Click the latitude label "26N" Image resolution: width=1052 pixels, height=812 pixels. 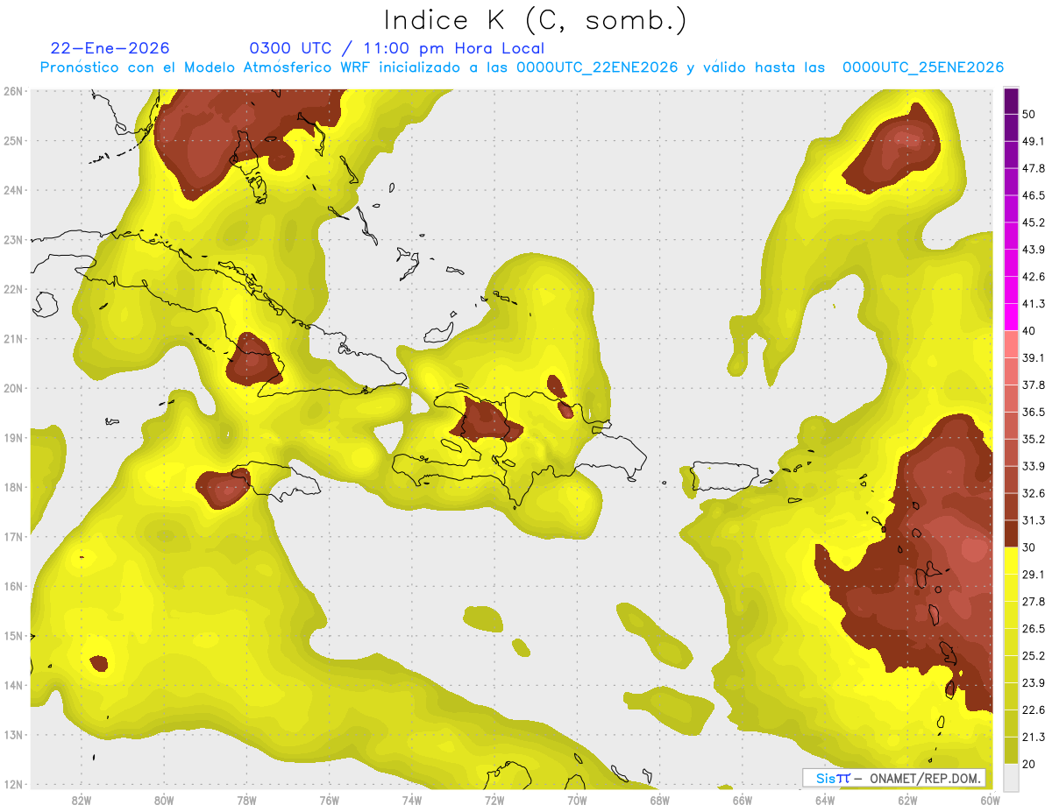point(13,91)
